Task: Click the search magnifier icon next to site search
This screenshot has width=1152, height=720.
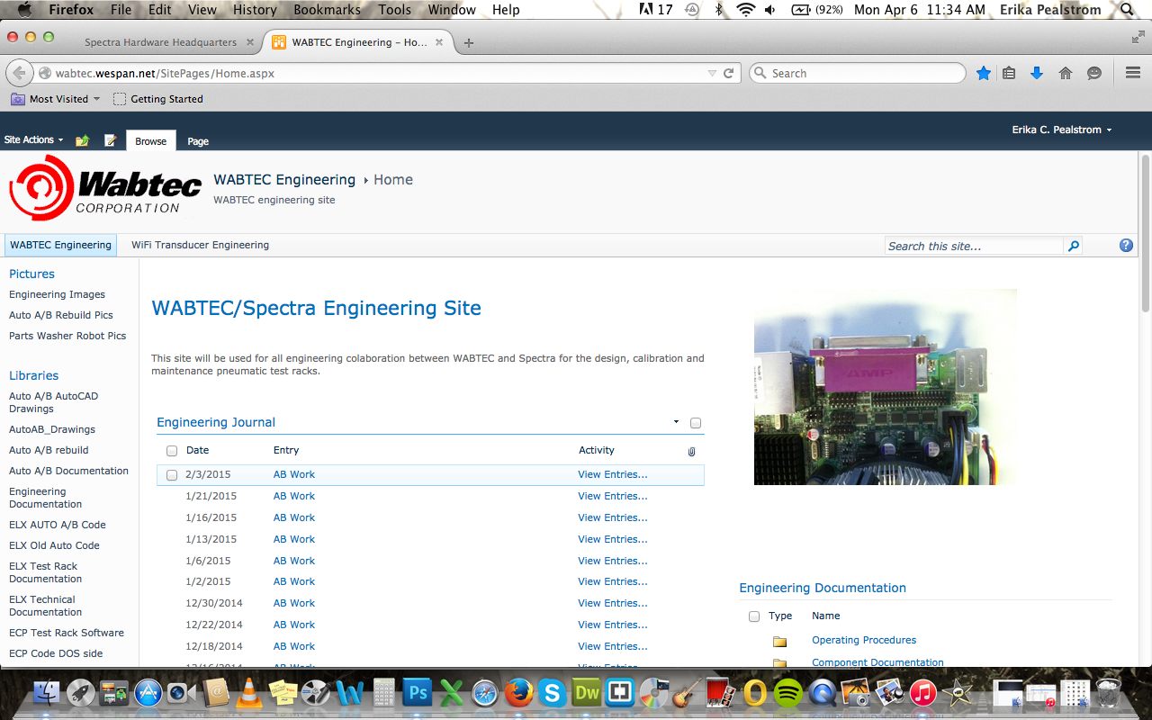Action: click(x=1073, y=246)
